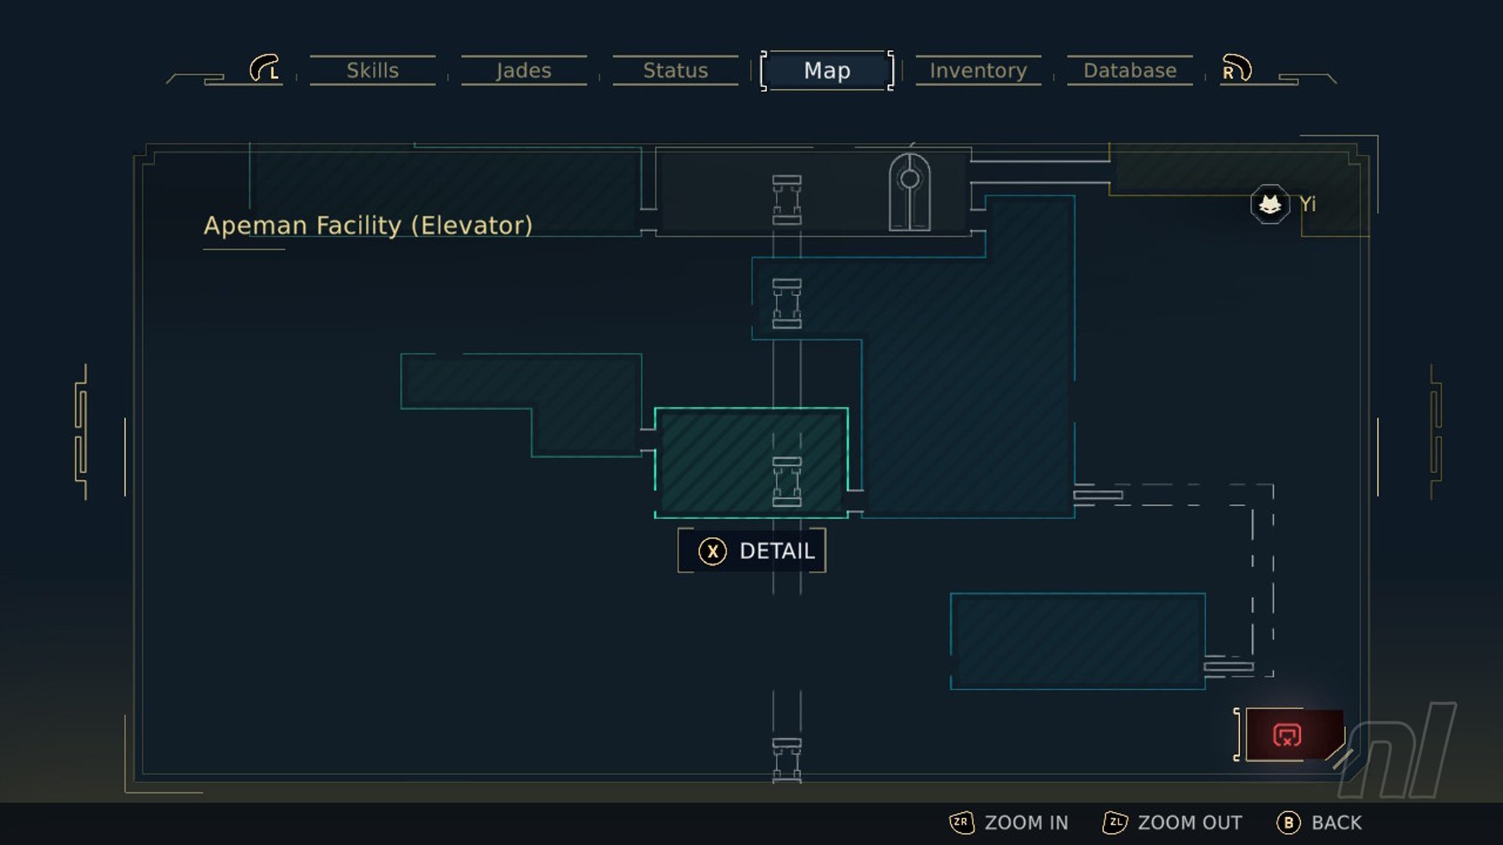
Task: Switch to the Jades tab
Action: [x=524, y=70]
